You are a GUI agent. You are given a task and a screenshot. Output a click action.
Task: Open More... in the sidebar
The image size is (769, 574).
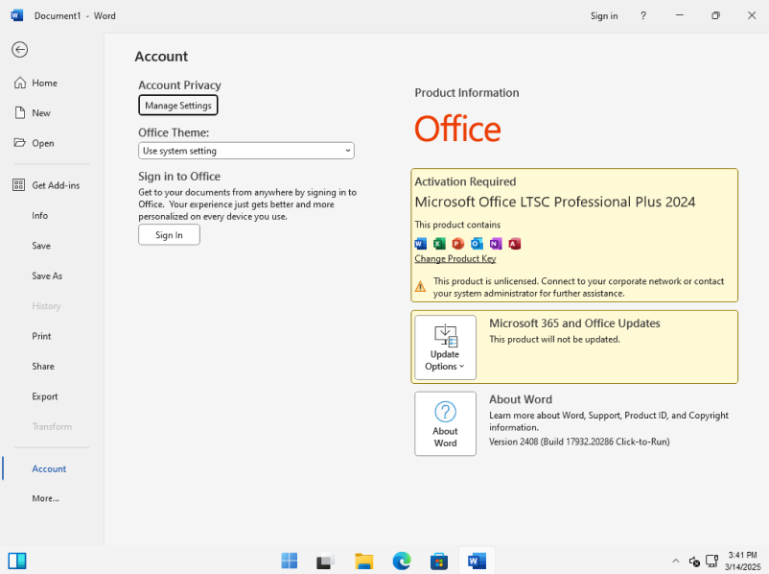tap(46, 498)
